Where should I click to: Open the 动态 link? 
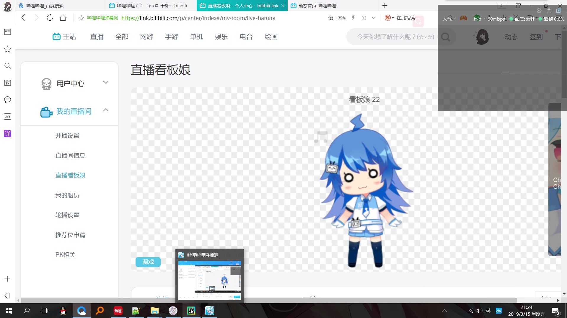coord(511,37)
